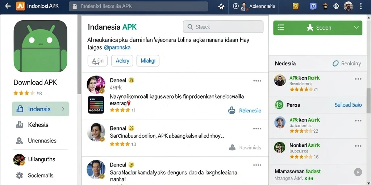Open the diamond-shaped extension icon
Screen dimensions: 371x185
[x=336, y=6]
